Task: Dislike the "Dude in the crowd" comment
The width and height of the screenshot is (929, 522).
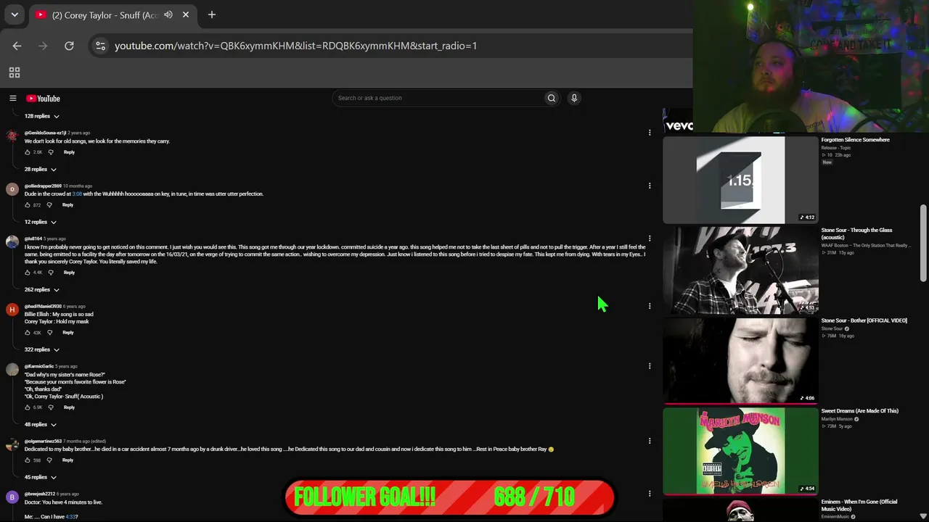Action: point(49,205)
